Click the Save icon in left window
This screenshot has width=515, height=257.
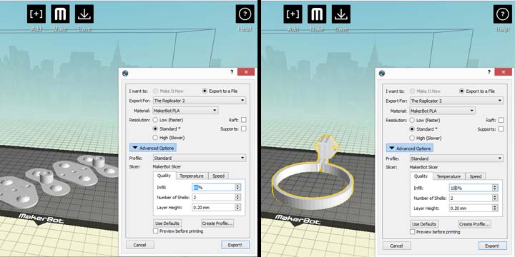coord(84,14)
